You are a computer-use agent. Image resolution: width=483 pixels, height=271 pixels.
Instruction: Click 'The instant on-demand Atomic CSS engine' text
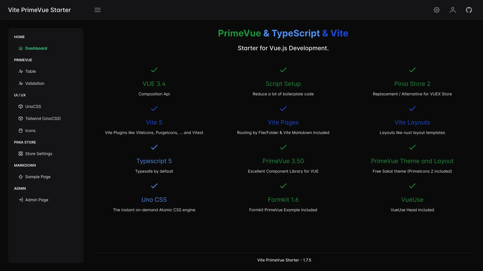click(154, 210)
